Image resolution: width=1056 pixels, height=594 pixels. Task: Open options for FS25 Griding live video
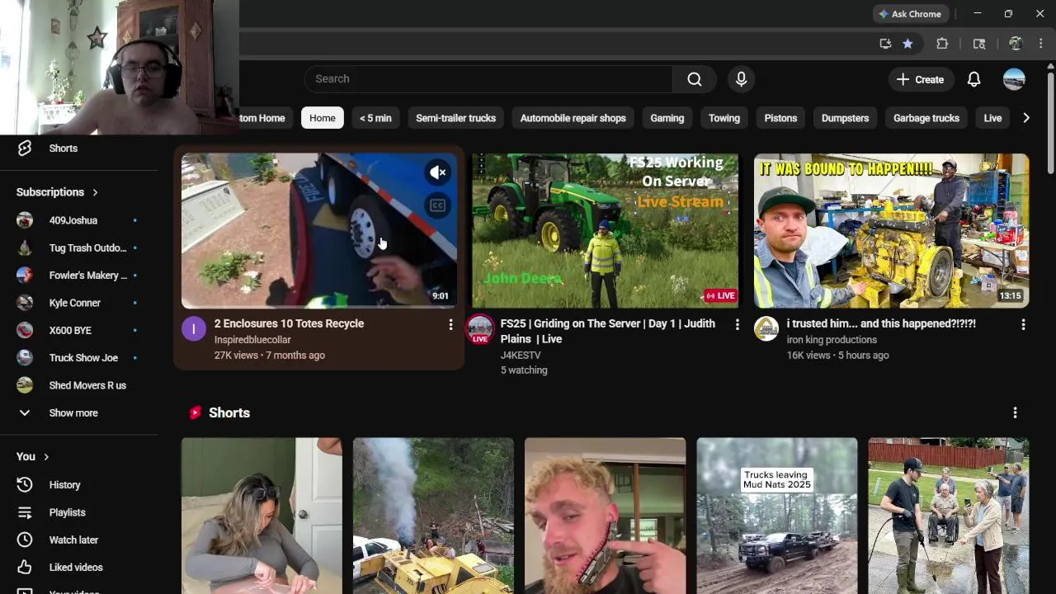738,325
